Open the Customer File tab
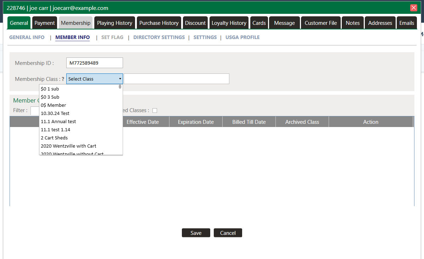 [320, 23]
